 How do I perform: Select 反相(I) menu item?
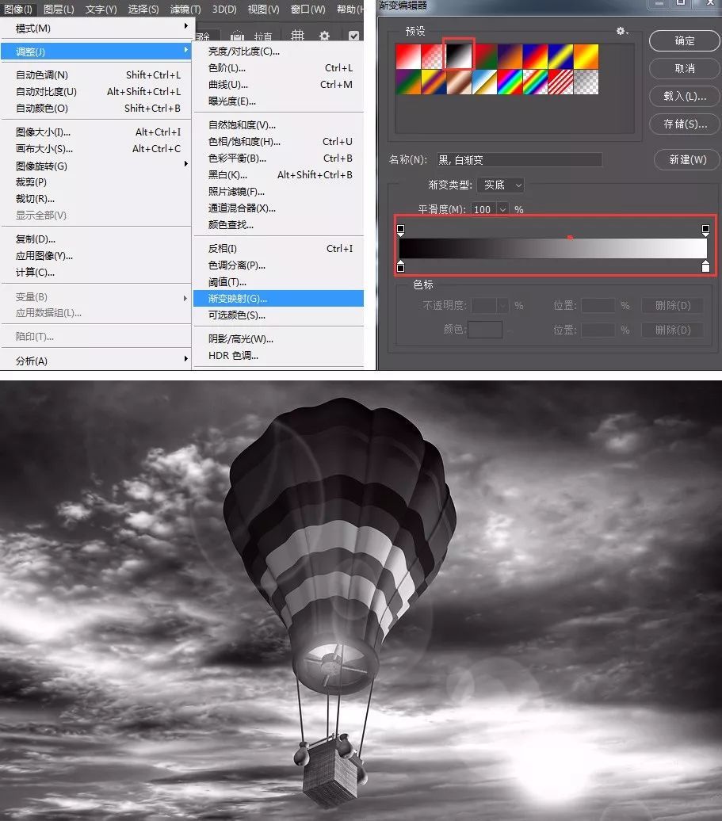click(278, 248)
